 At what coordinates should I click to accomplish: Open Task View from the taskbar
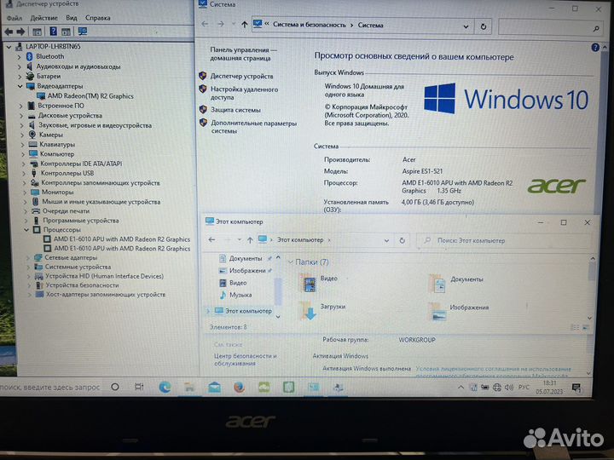139,387
